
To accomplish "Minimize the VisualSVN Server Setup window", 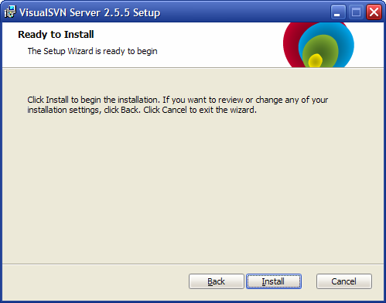I will tap(338, 12).
